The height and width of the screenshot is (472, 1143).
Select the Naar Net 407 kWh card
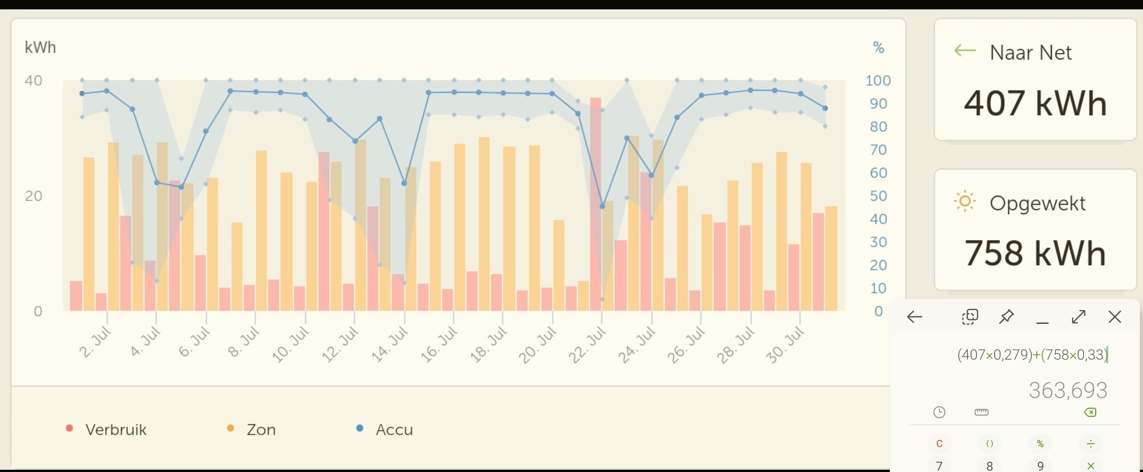pos(1035,80)
